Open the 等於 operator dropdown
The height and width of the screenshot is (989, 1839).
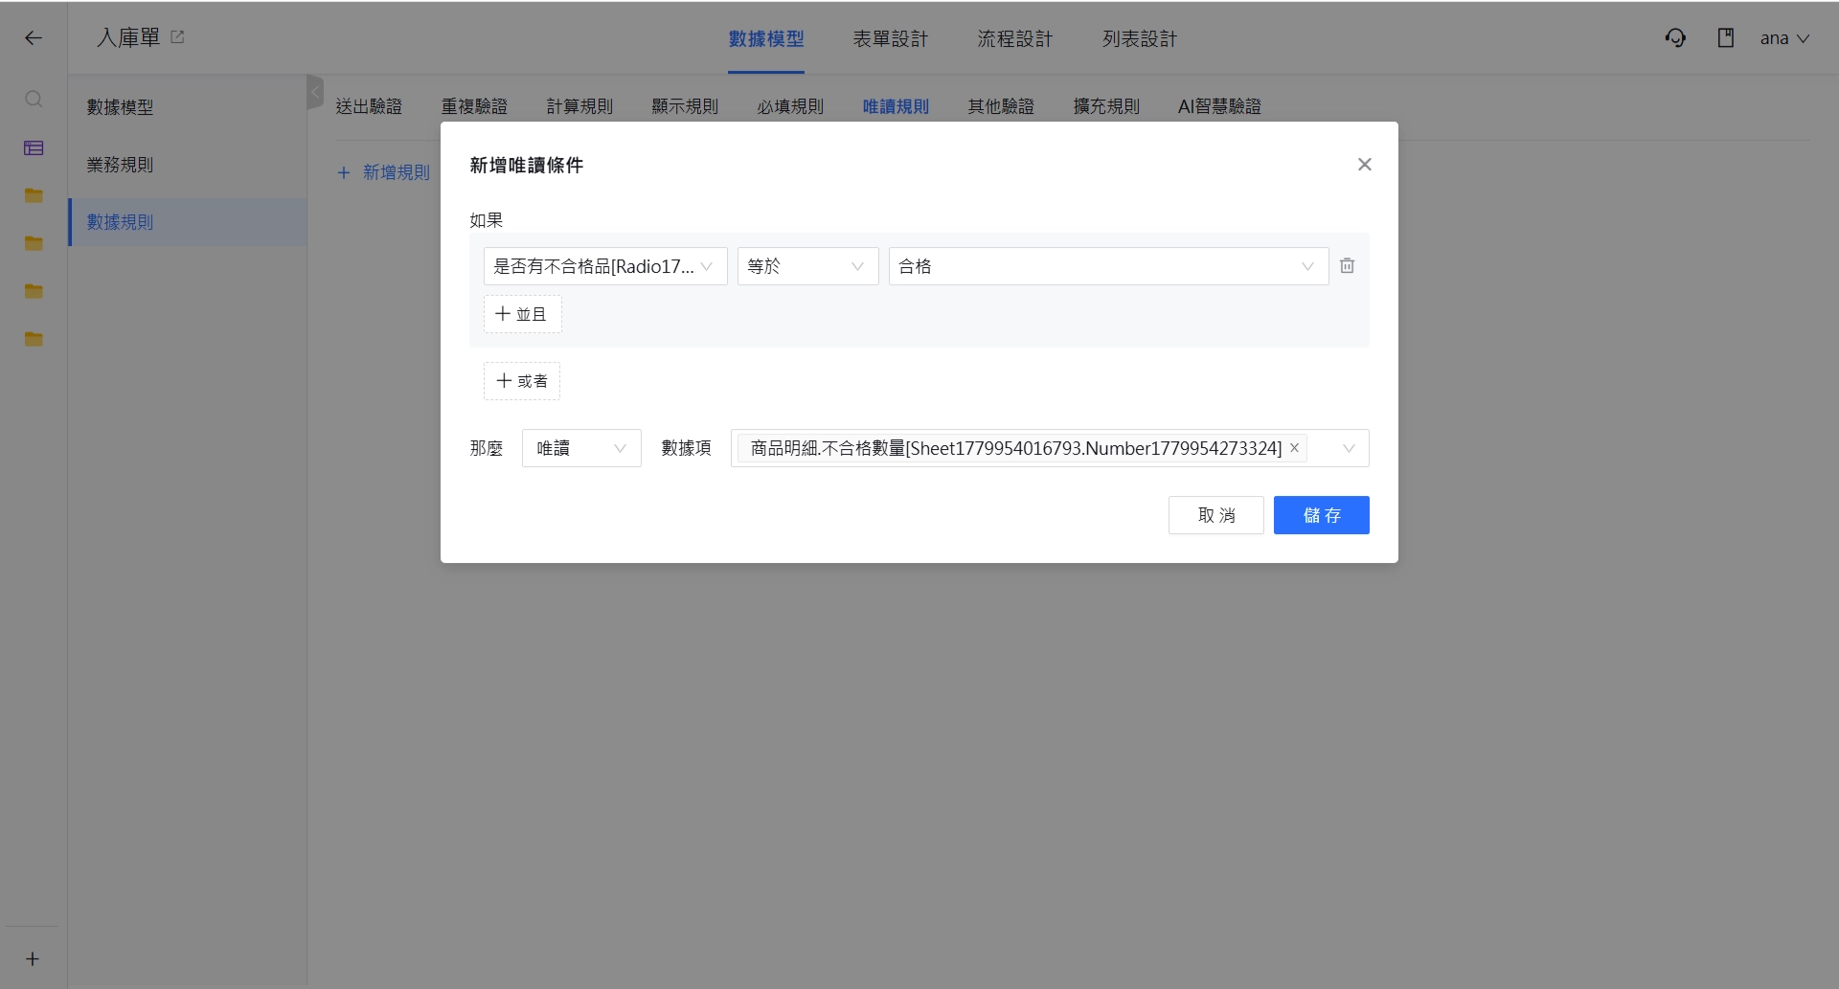tap(807, 266)
